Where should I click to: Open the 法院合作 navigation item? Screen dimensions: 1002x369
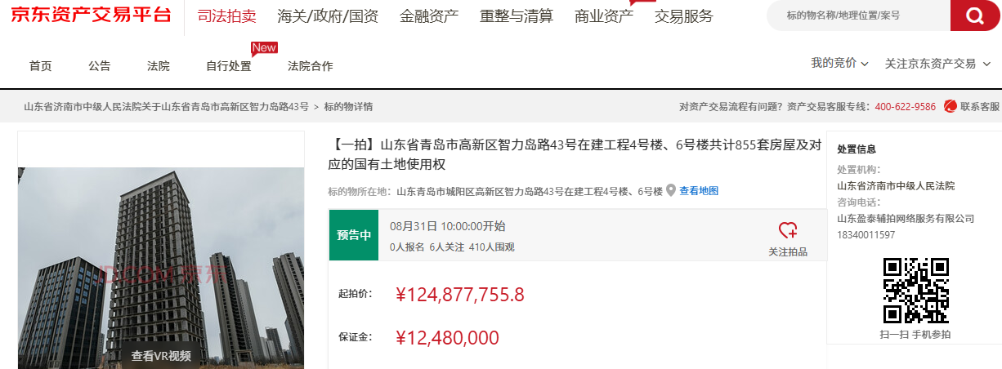coord(311,66)
